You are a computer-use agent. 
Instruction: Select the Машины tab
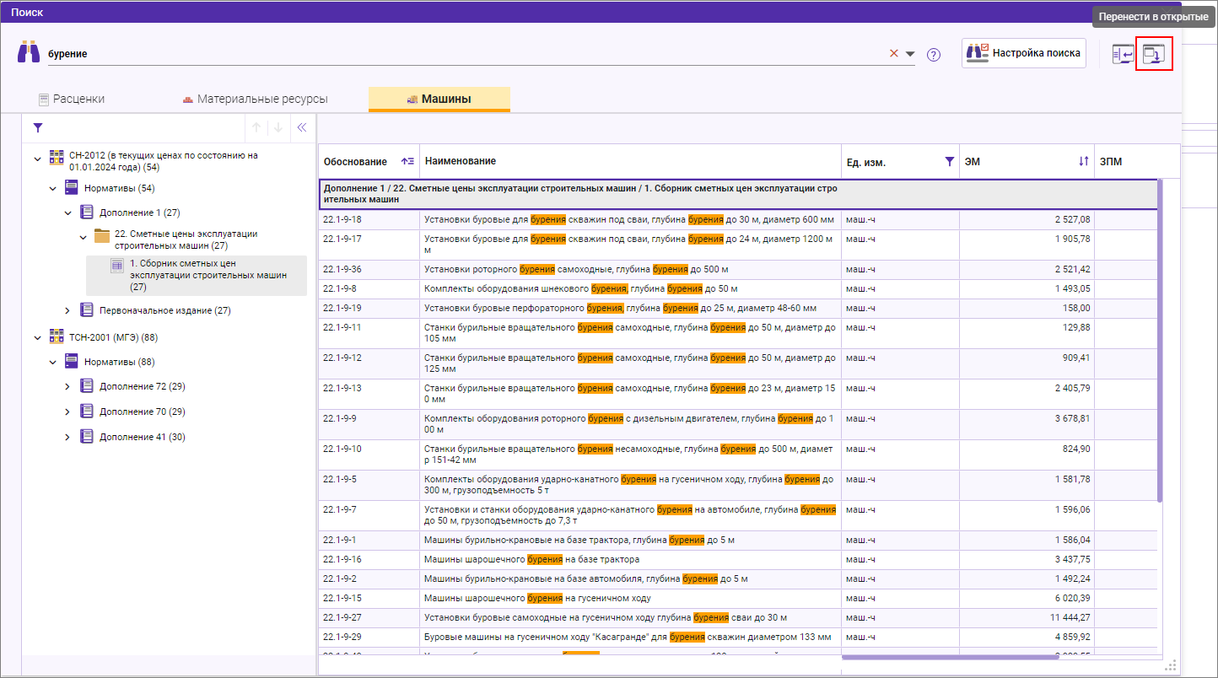439,99
